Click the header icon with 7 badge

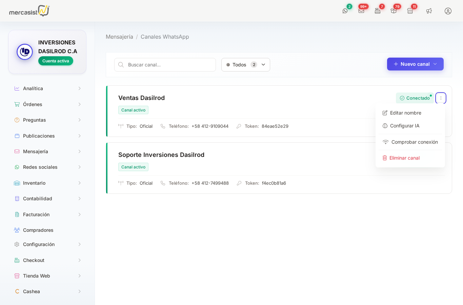[x=378, y=11]
